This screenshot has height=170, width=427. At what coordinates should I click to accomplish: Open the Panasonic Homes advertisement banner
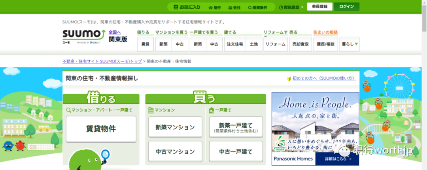point(316,128)
